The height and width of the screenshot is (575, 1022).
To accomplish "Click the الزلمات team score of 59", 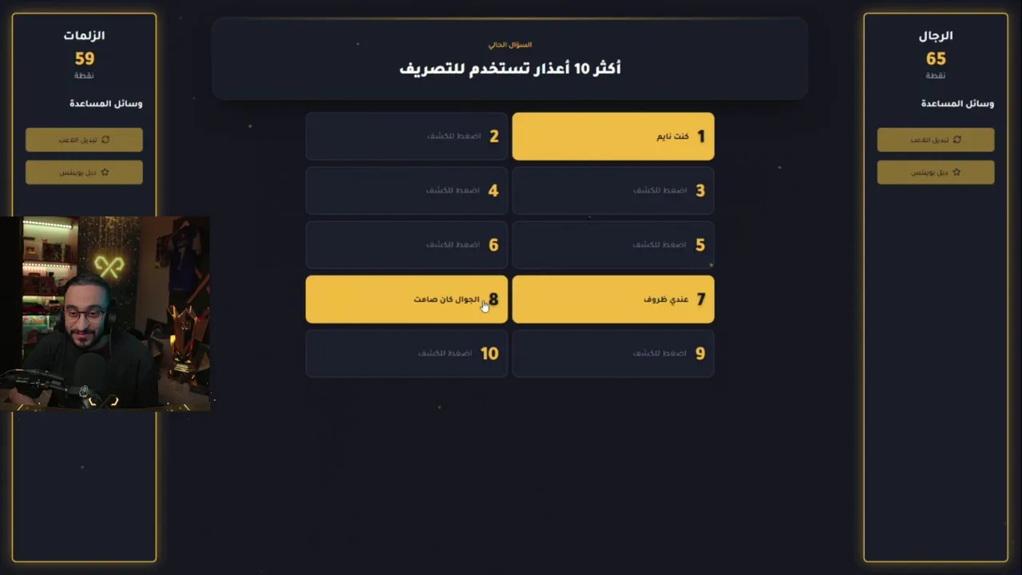I will coord(85,59).
